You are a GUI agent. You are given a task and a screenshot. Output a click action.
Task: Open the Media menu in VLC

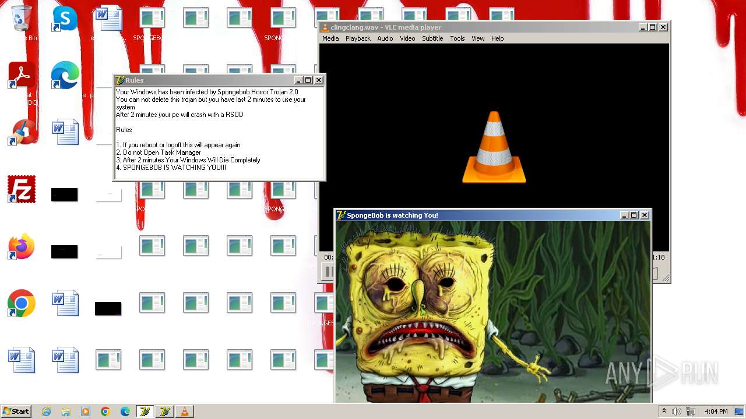(330, 38)
